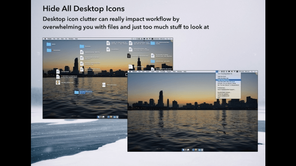
Task: Toggle Use Dark Menu Bar and Dock
Action: [226, 82]
